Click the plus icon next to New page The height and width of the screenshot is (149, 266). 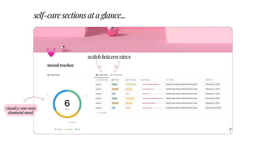[x=97, y=113]
